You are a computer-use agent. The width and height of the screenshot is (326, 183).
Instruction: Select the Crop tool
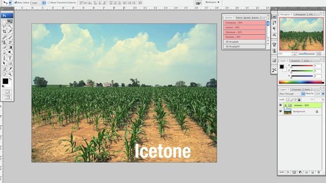tap(5, 32)
